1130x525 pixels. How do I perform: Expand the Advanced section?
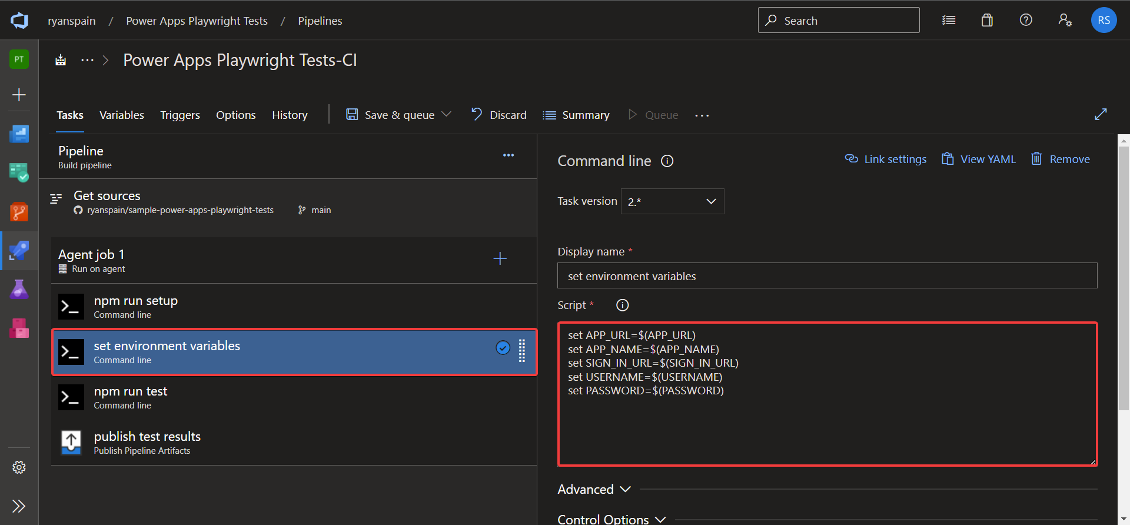(x=594, y=489)
